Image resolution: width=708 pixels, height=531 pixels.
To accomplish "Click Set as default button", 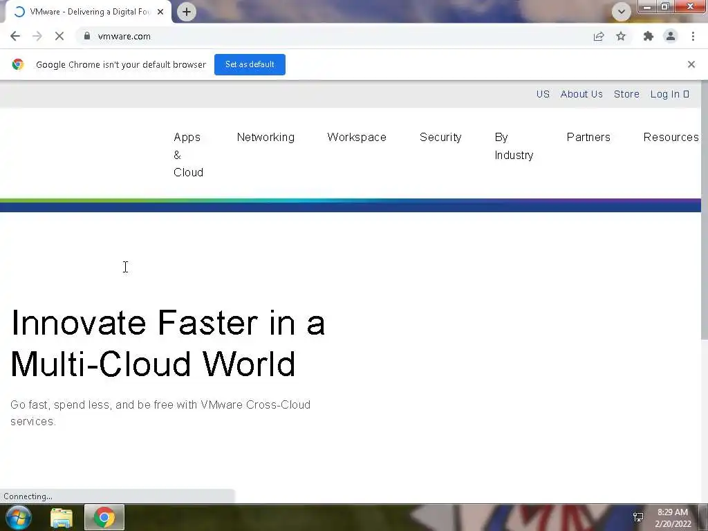I will coord(250,64).
